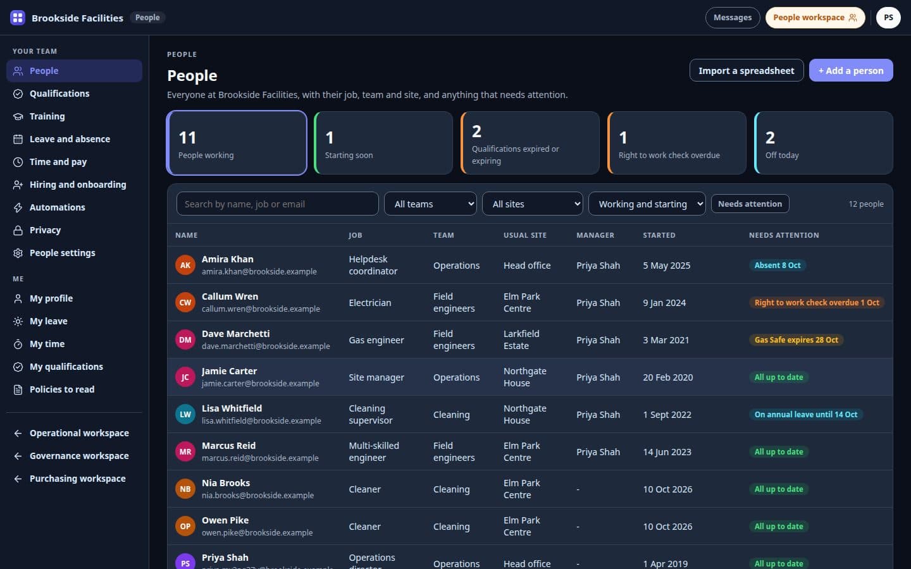Open the All teams dropdown

tap(430, 204)
